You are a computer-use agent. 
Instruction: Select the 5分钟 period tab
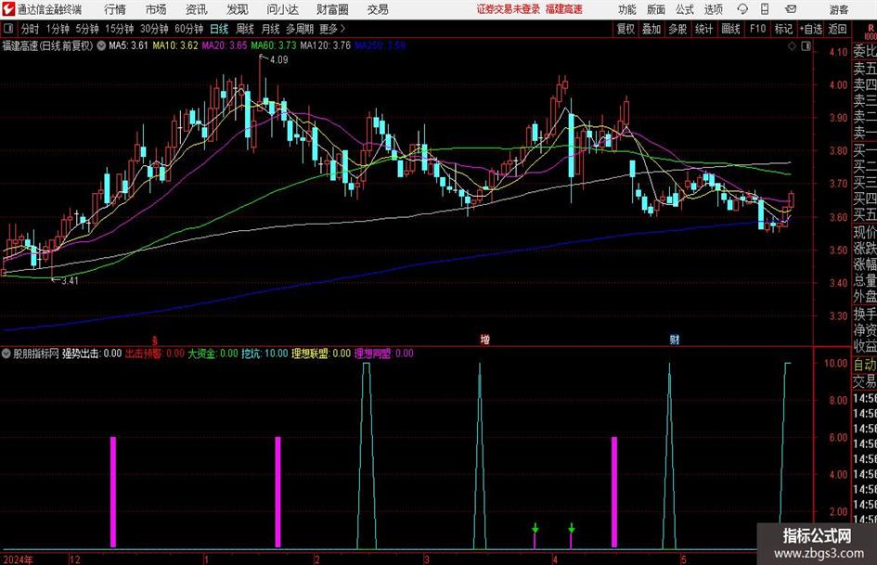87,29
